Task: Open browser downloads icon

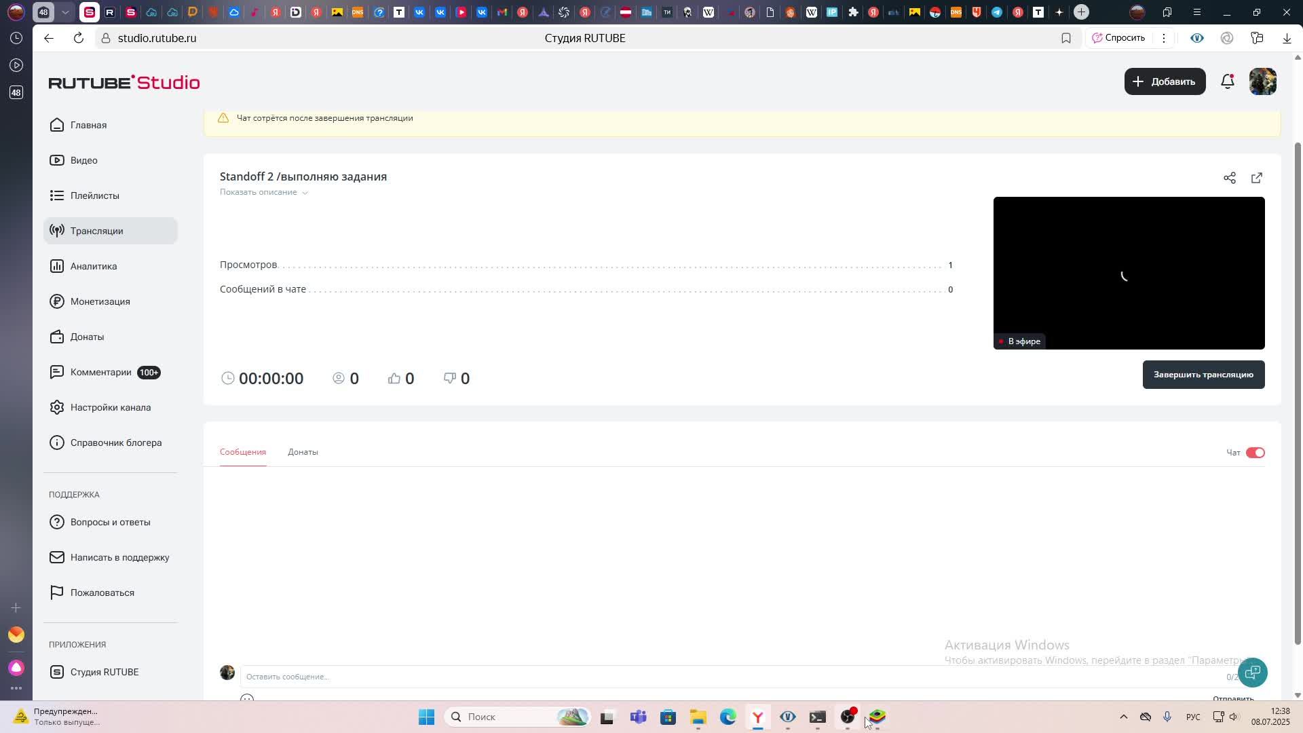Action: pos(1286,39)
